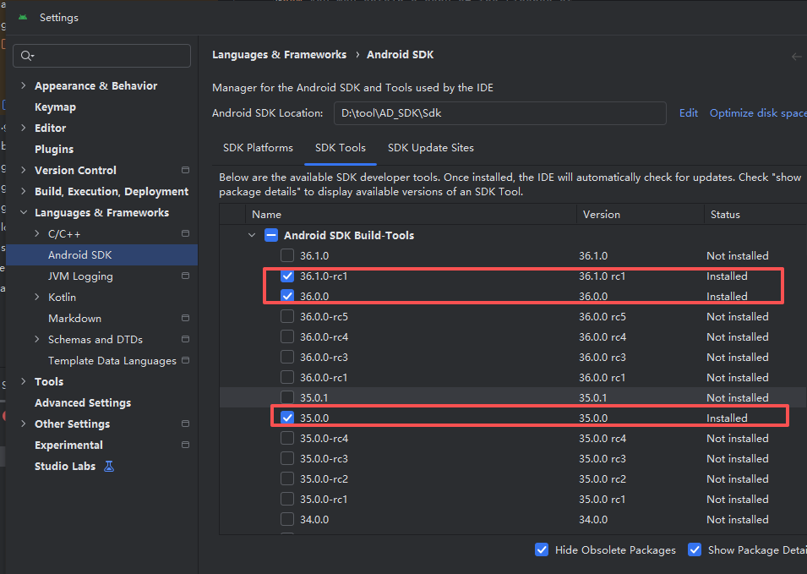This screenshot has width=807, height=574.
Task: Expand the Version Control chevron
Action: pyautogui.click(x=23, y=170)
